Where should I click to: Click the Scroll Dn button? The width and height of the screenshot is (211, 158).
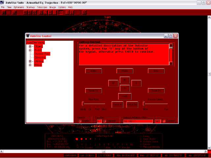pos(156,91)
